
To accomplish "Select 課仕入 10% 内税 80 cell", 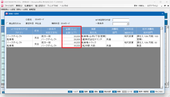I will point(148,43).
